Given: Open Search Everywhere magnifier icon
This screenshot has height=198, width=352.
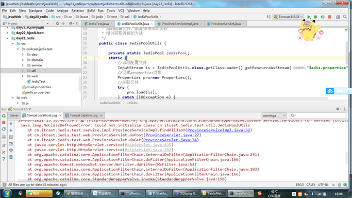Looking at the screenshot, I should click(345, 17).
